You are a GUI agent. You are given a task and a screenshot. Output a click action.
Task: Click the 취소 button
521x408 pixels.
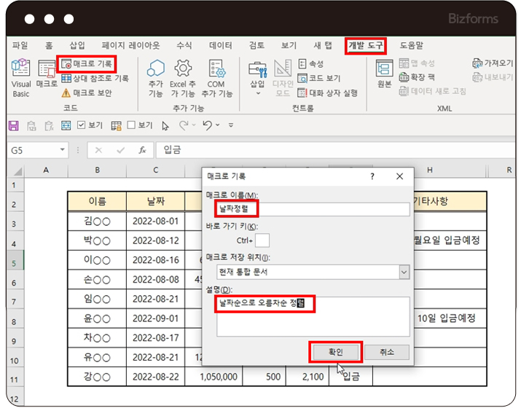[x=386, y=352]
